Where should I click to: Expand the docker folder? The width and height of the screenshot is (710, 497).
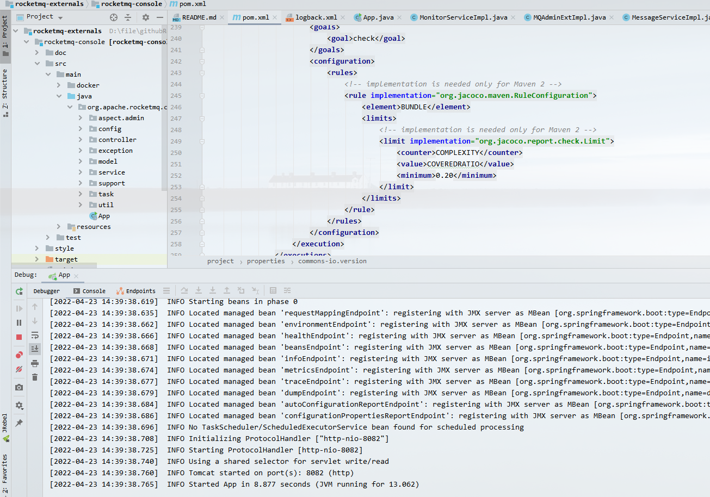[59, 85]
